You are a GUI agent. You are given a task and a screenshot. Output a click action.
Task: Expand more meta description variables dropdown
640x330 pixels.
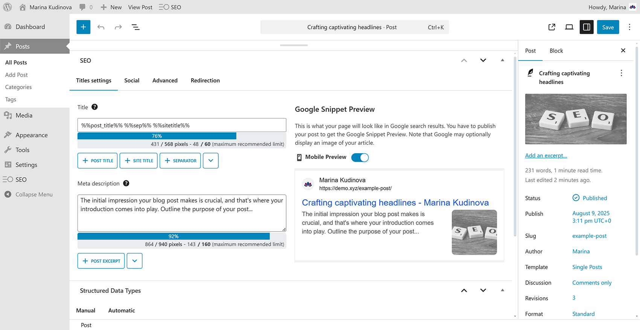134,261
